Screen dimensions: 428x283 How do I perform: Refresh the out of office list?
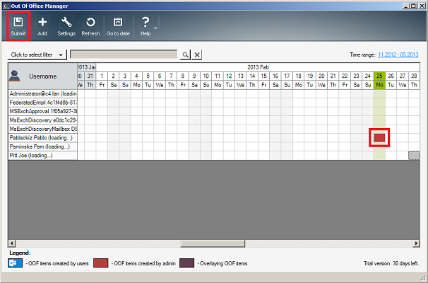tap(90, 25)
